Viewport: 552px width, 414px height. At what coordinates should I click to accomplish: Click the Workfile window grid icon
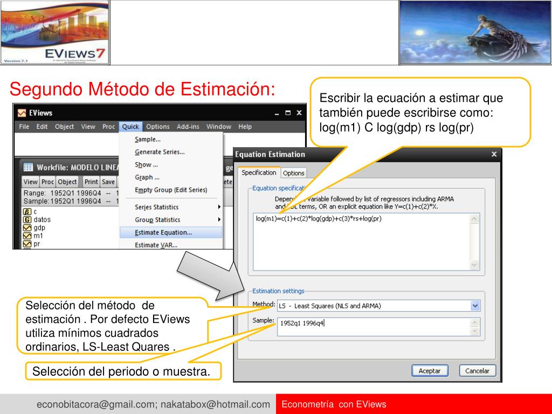[28, 167]
